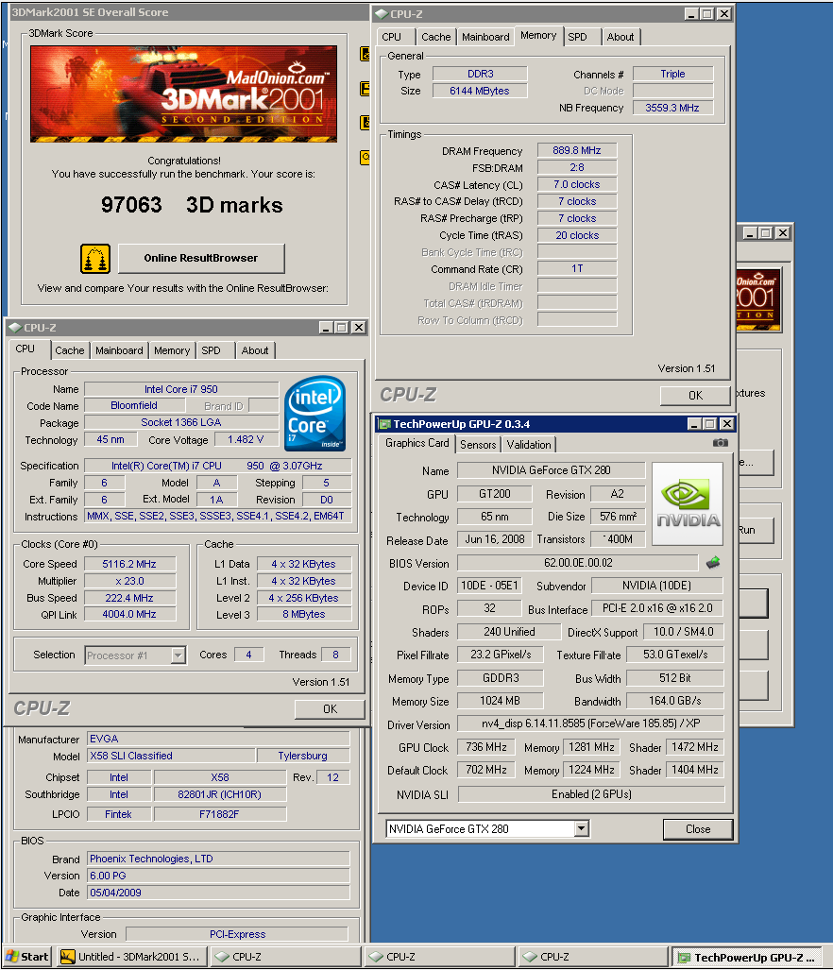Click the Instructions list field
This screenshot has height=970, width=833.
217,516
